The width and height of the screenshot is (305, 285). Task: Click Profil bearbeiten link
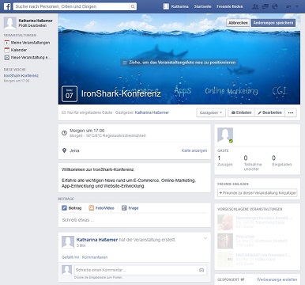tap(32, 25)
